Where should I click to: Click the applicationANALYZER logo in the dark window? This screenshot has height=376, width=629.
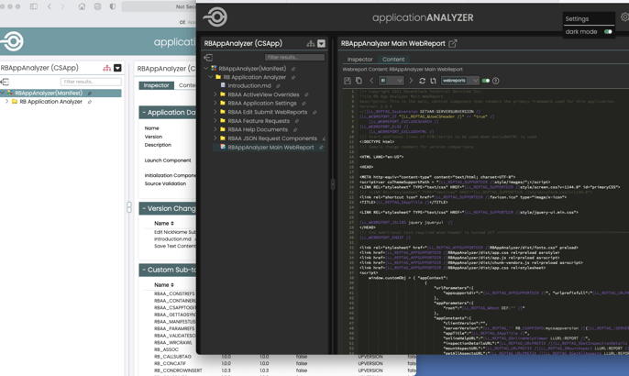point(215,17)
